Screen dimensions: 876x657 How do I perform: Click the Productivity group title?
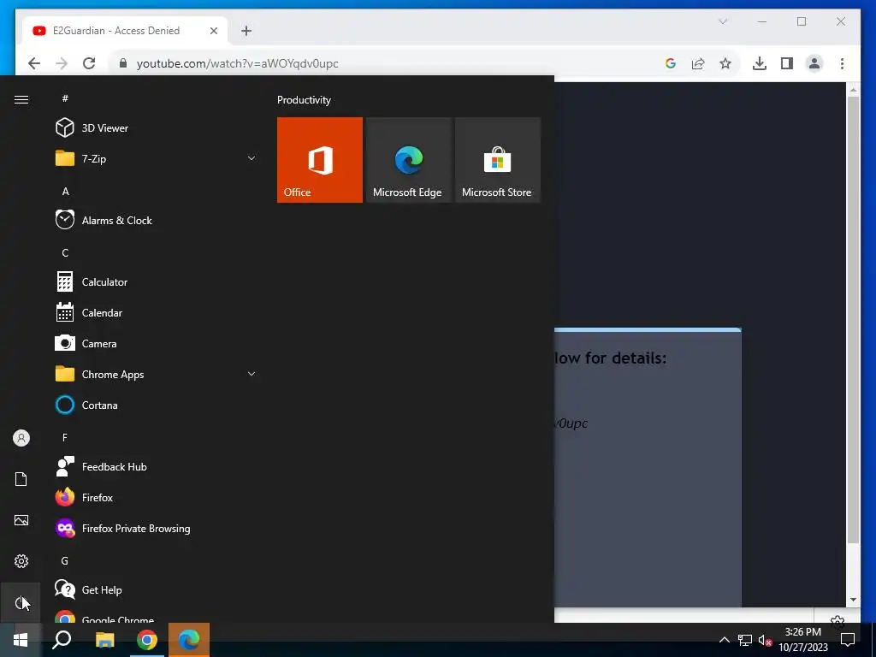pos(304,100)
